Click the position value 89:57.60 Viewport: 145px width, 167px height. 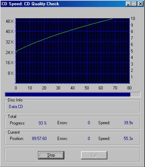(39, 139)
